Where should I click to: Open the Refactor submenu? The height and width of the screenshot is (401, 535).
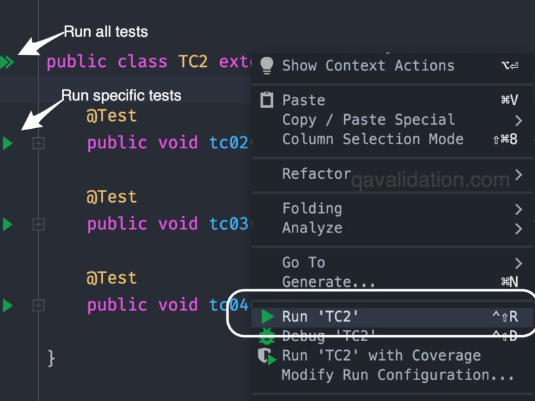[x=316, y=174]
